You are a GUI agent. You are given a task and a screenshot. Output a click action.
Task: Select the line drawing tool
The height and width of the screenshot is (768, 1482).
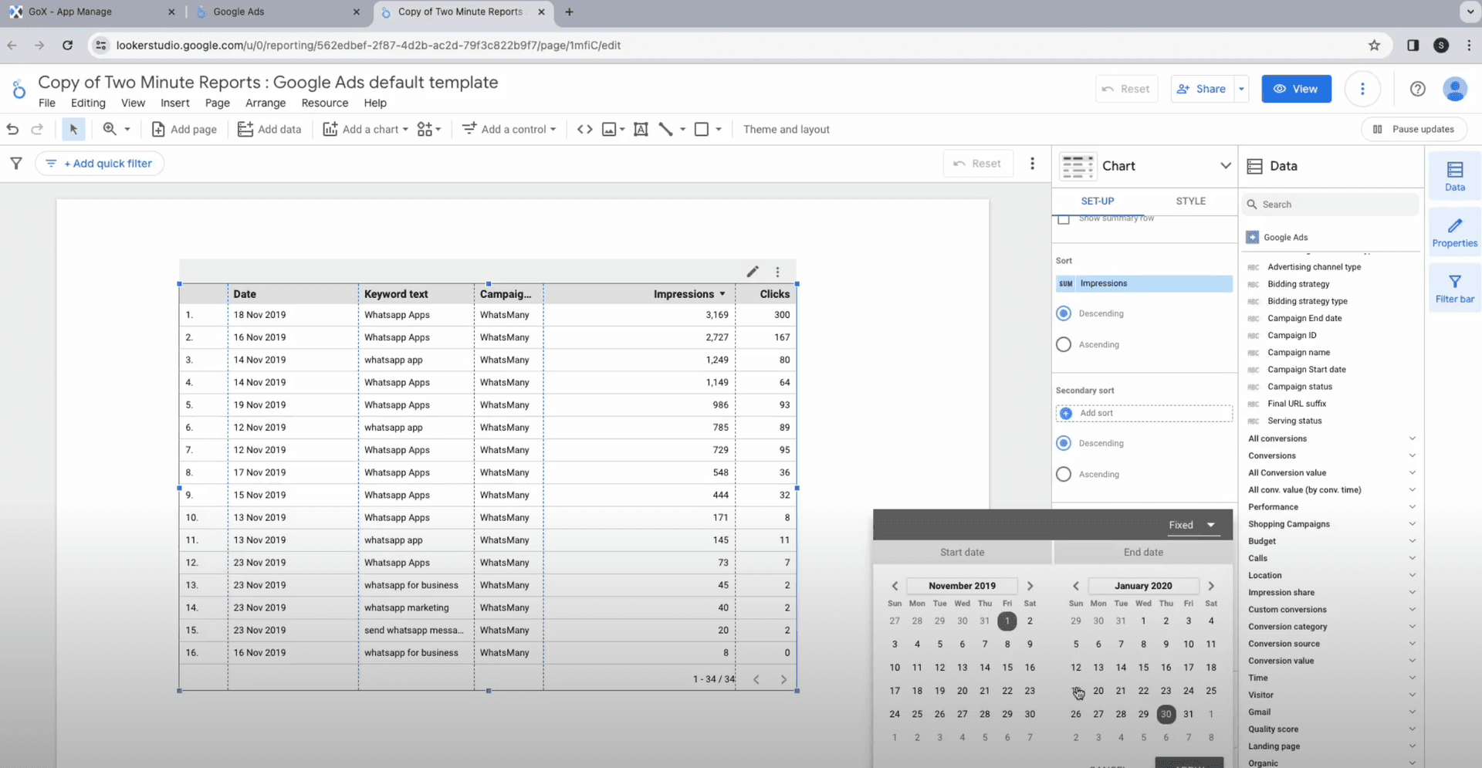(665, 129)
